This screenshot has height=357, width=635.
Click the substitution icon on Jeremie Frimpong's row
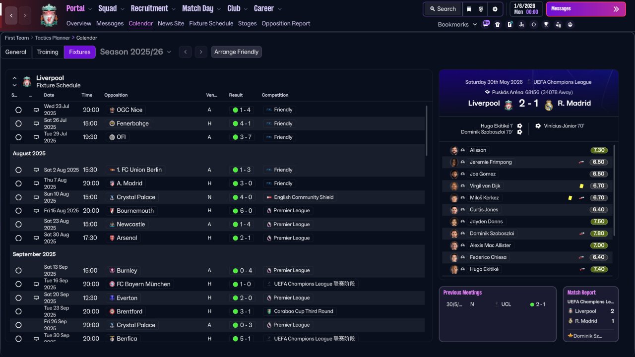pyautogui.click(x=581, y=162)
